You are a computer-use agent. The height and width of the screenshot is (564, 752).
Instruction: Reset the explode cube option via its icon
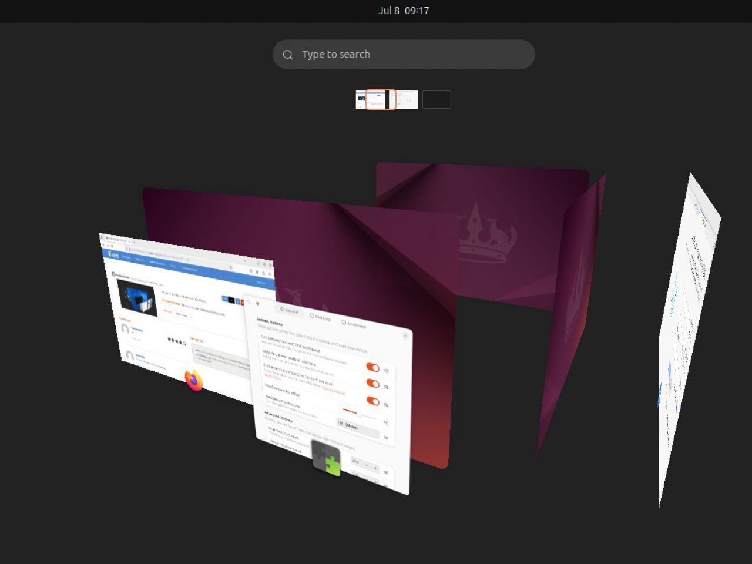(386, 387)
